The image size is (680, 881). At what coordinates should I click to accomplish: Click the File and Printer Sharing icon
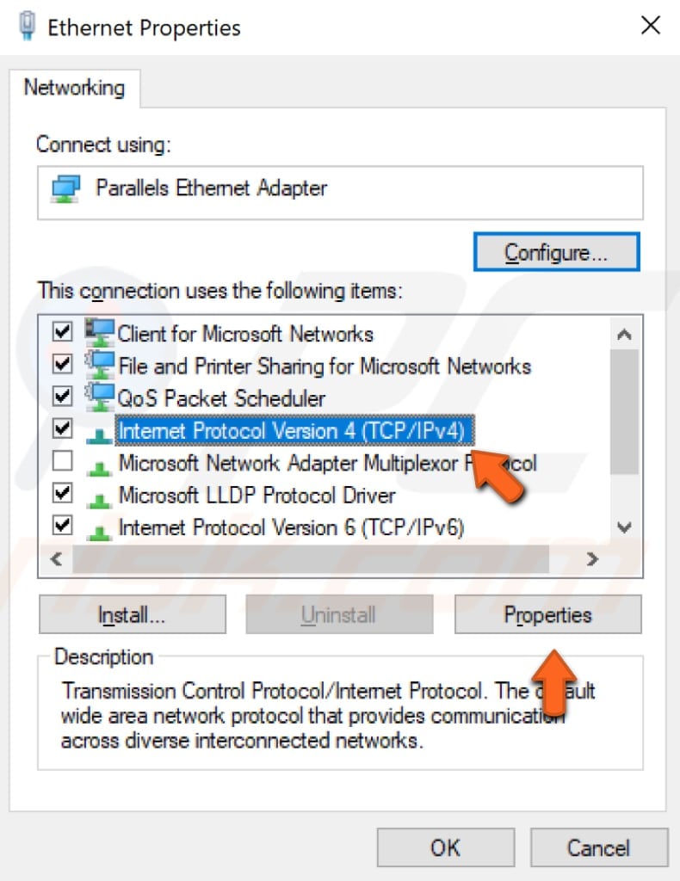100,366
